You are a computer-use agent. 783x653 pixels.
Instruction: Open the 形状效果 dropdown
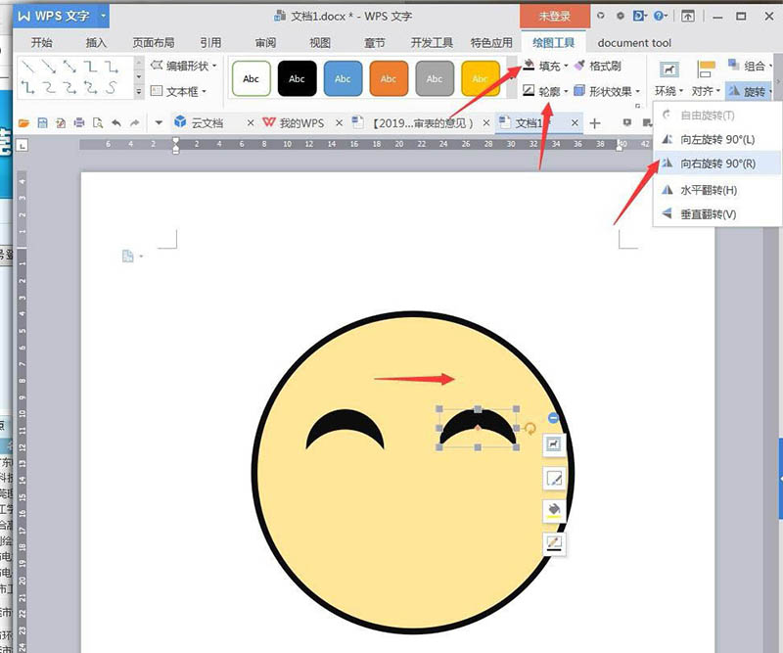click(607, 91)
